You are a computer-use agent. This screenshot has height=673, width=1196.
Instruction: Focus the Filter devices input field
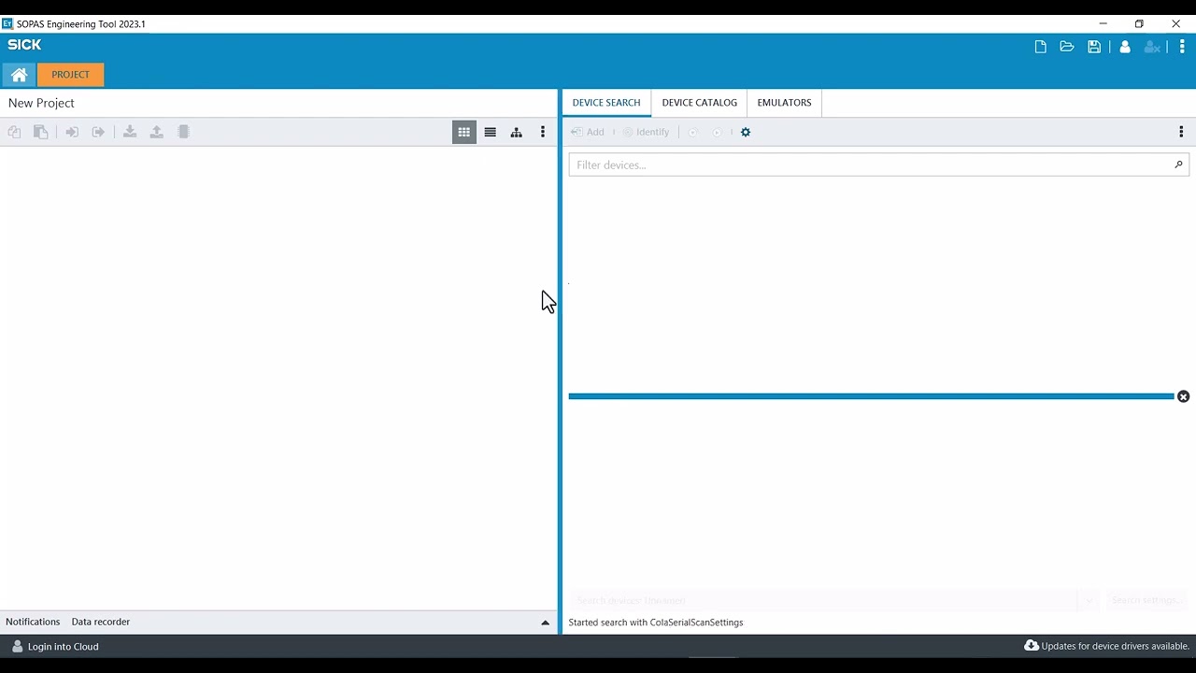tap(878, 165)
